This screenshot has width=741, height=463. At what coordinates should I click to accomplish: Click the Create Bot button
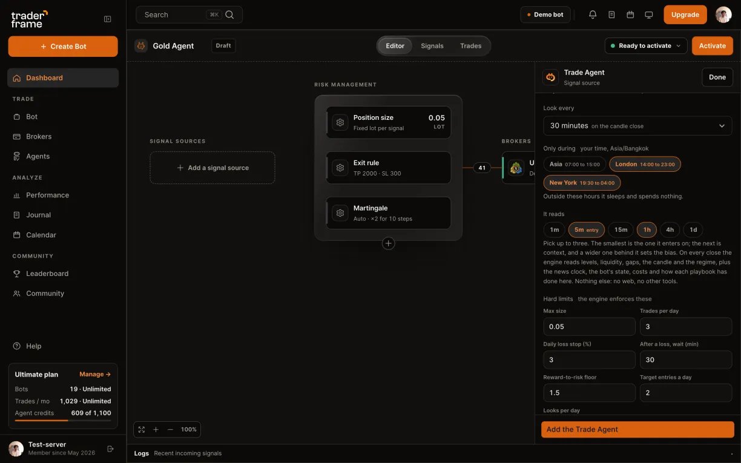click(63, 47)
